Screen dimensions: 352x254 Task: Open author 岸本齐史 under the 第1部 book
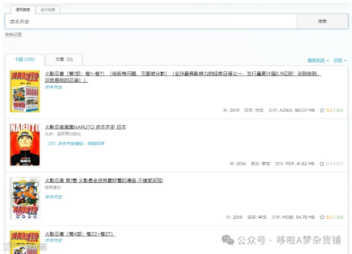pos(53,87)
